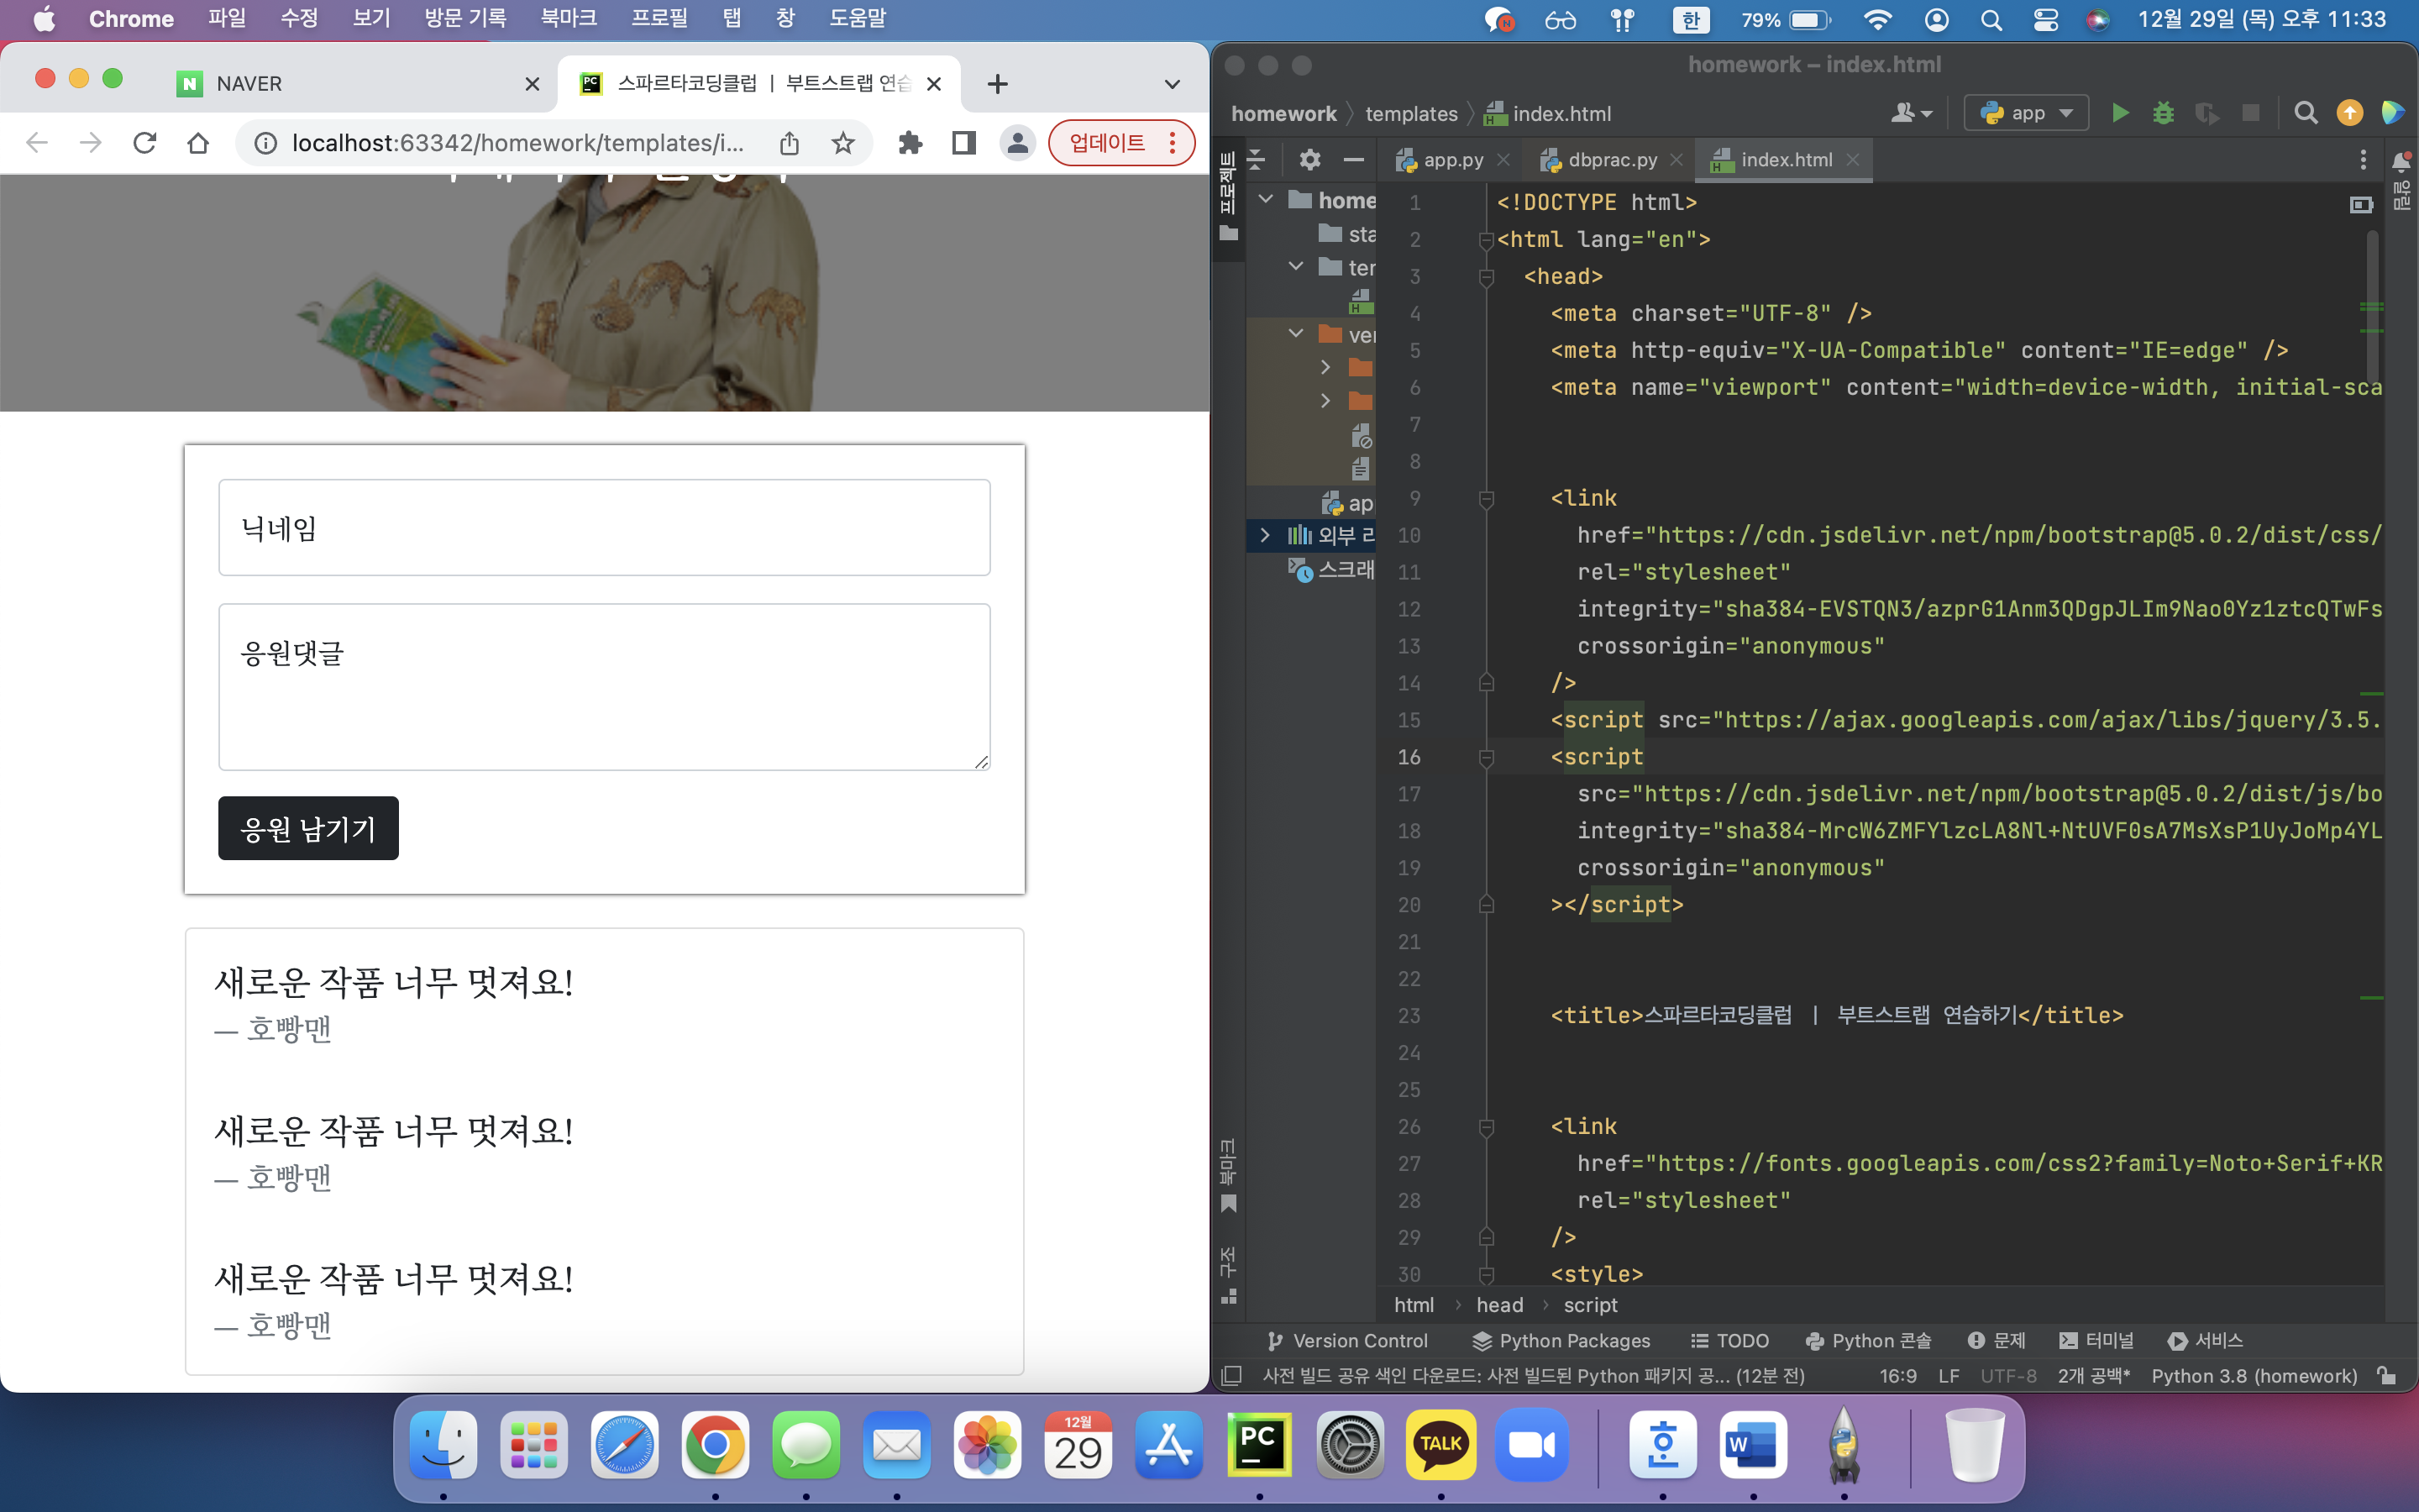Launch PyCharm from the Dock
This screenshot has height=1512, width=2419.
1258,1444
